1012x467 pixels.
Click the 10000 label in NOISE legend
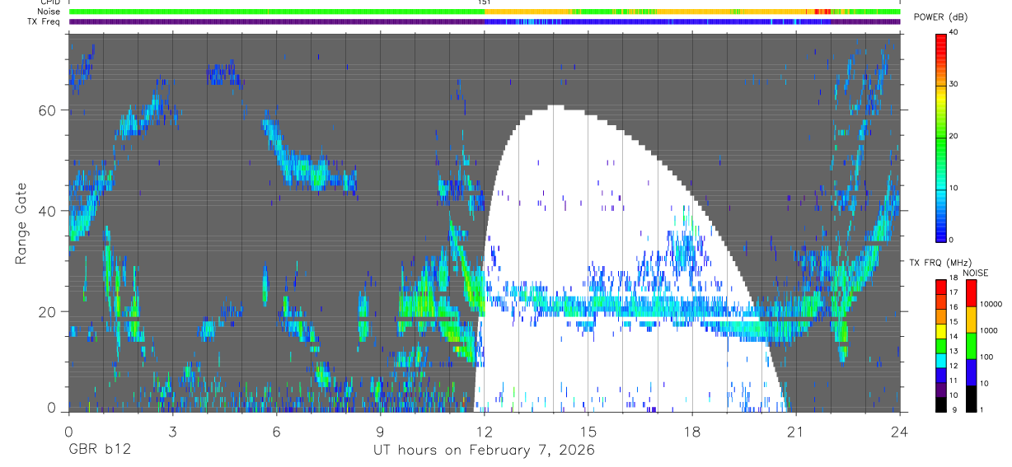tap(991, 304)
